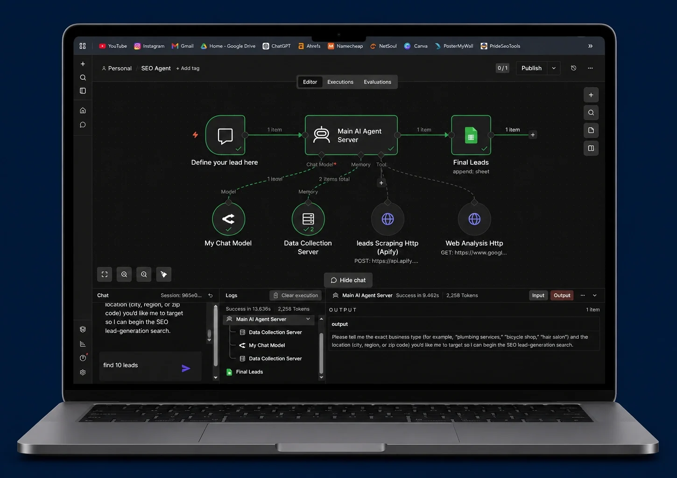677x478 pixels.
Task: Click the plus icon in the left sidebar
Action: pyautogui.click(x=83, y=64)
